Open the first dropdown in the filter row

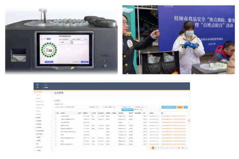(x=99, y=107)
